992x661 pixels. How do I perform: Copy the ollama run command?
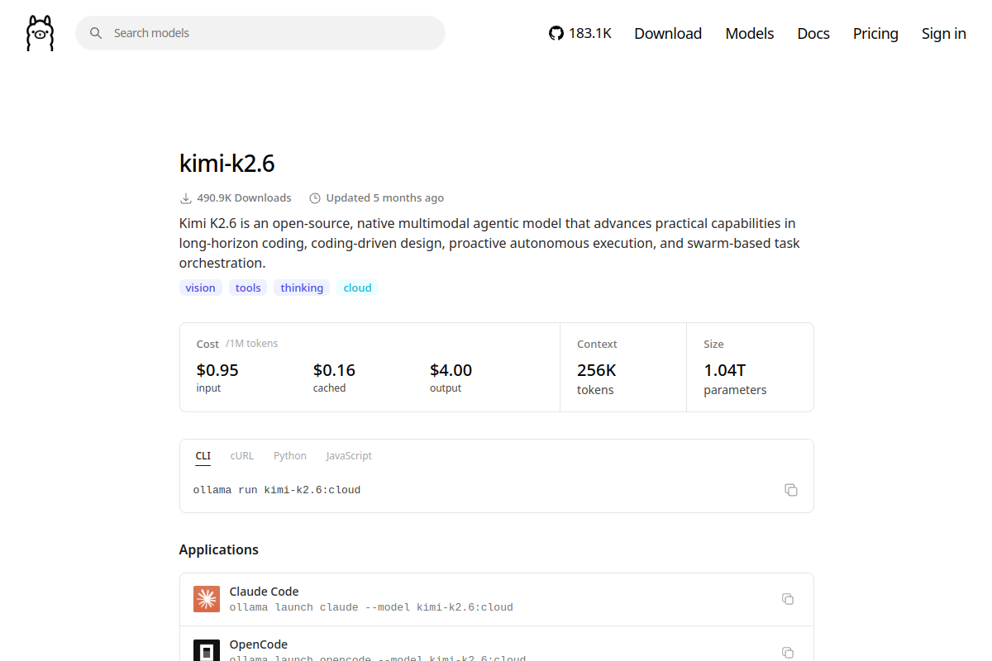pos(791,490)
